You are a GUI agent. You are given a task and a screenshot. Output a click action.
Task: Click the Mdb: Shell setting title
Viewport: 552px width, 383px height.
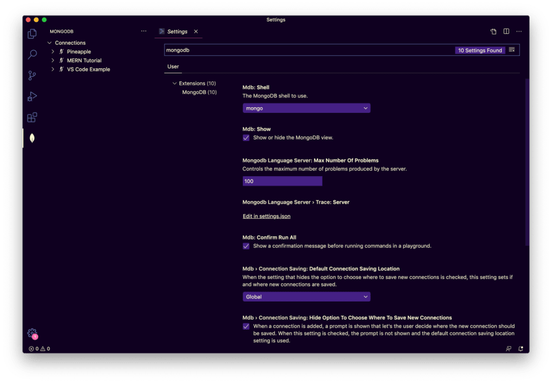tap(256, 87)
